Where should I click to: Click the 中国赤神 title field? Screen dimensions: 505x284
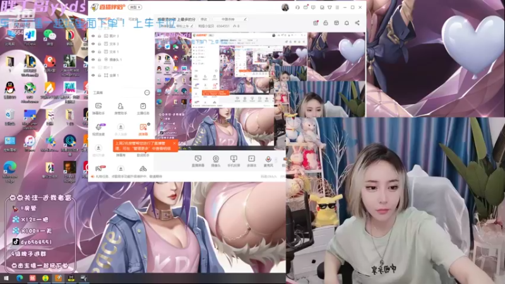point(230,20)
